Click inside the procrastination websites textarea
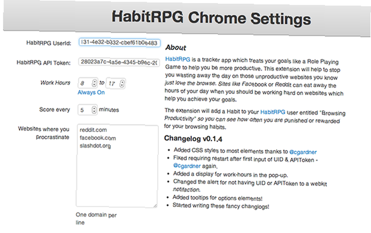The width and height of the screenshot is (371, 233). [117, 166]
